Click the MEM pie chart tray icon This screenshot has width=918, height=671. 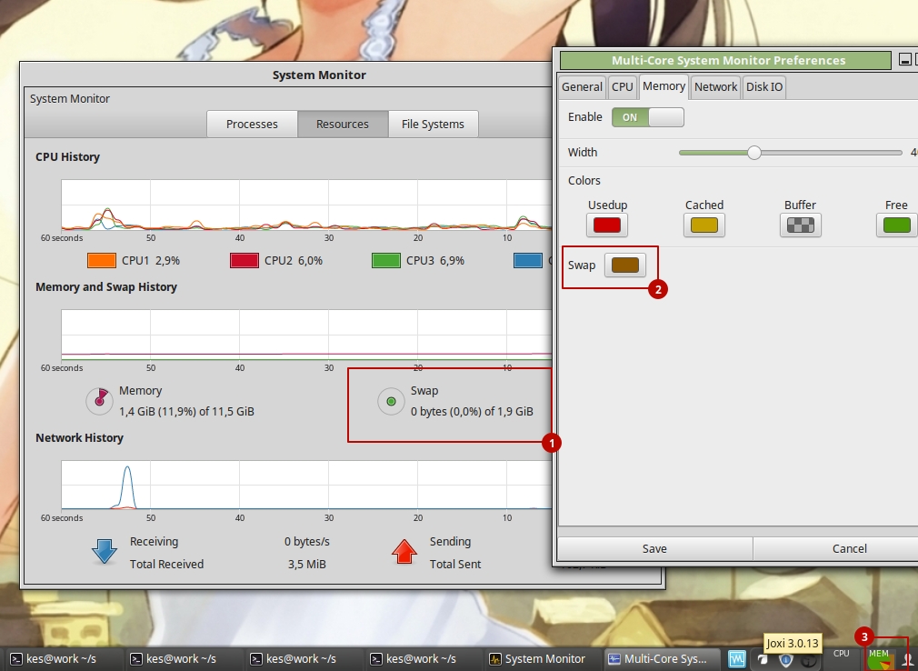[x=877, y=661]
